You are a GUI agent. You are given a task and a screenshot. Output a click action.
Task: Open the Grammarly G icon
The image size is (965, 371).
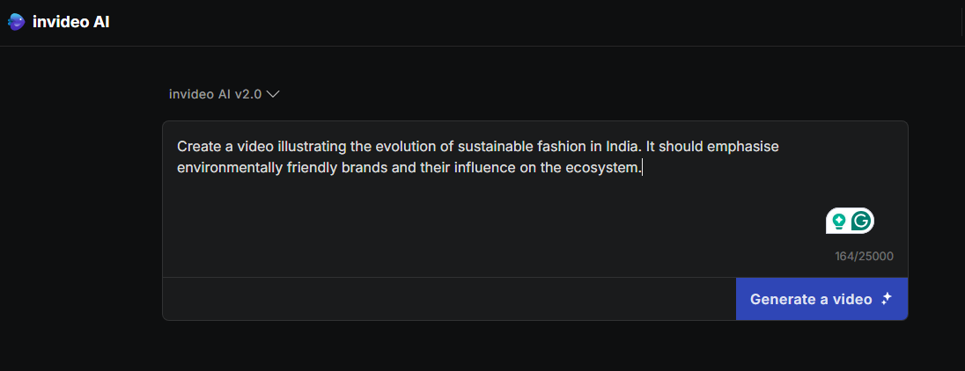click(x=862, y=221)
